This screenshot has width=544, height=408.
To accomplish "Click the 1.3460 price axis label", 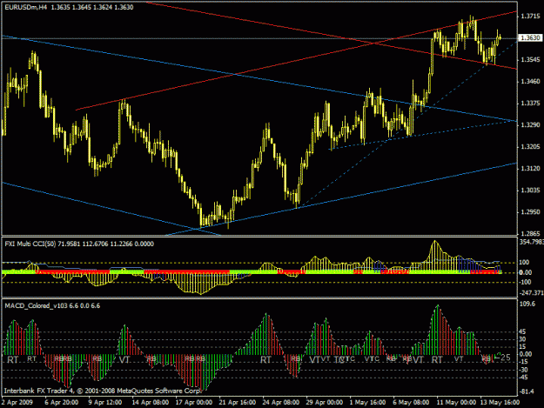I will click(x=530, y=82).
